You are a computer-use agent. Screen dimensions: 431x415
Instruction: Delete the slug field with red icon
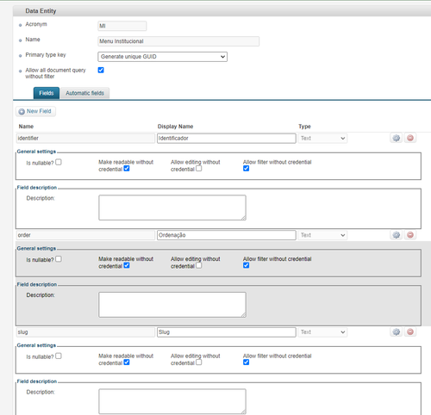click(410, 332)
